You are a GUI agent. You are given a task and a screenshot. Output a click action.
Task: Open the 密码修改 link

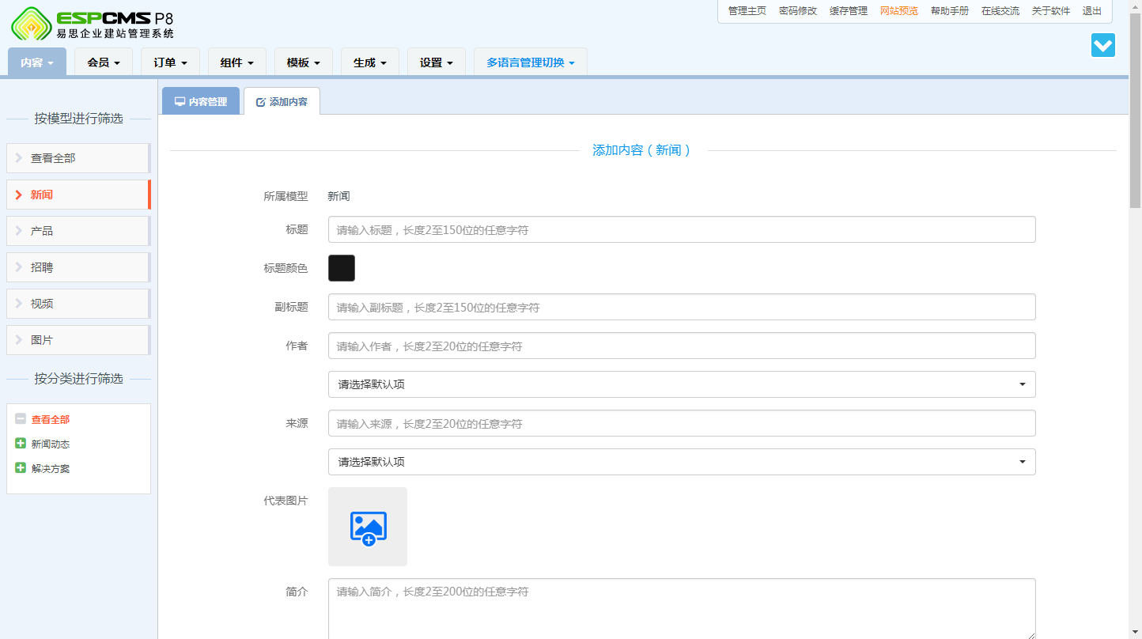pos(798,11)
